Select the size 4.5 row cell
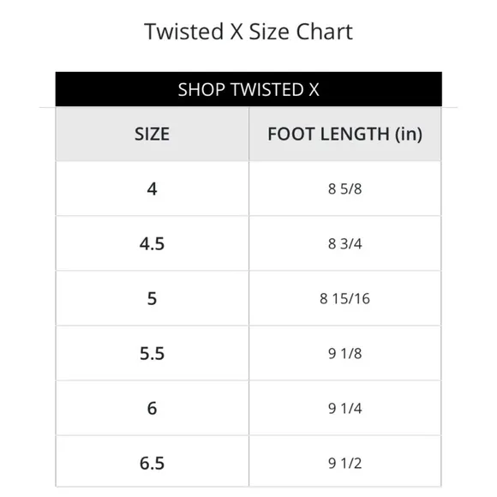 pos(153,243)
